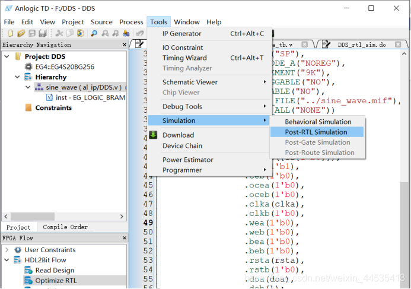The height and width of the screenshot is (289, 411).
Task: Click the Cut scissors icon
Action: (59, 33)
